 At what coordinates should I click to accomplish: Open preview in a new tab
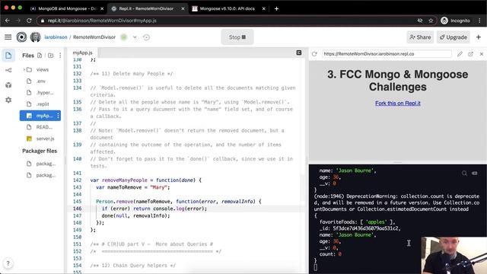[x=470, y=54]
